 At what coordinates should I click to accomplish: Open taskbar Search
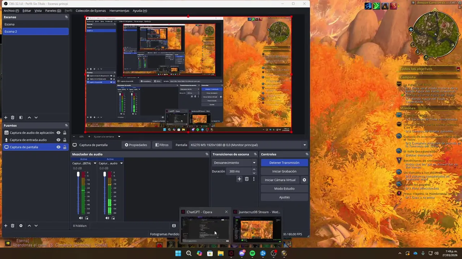(x=189, y=253)
